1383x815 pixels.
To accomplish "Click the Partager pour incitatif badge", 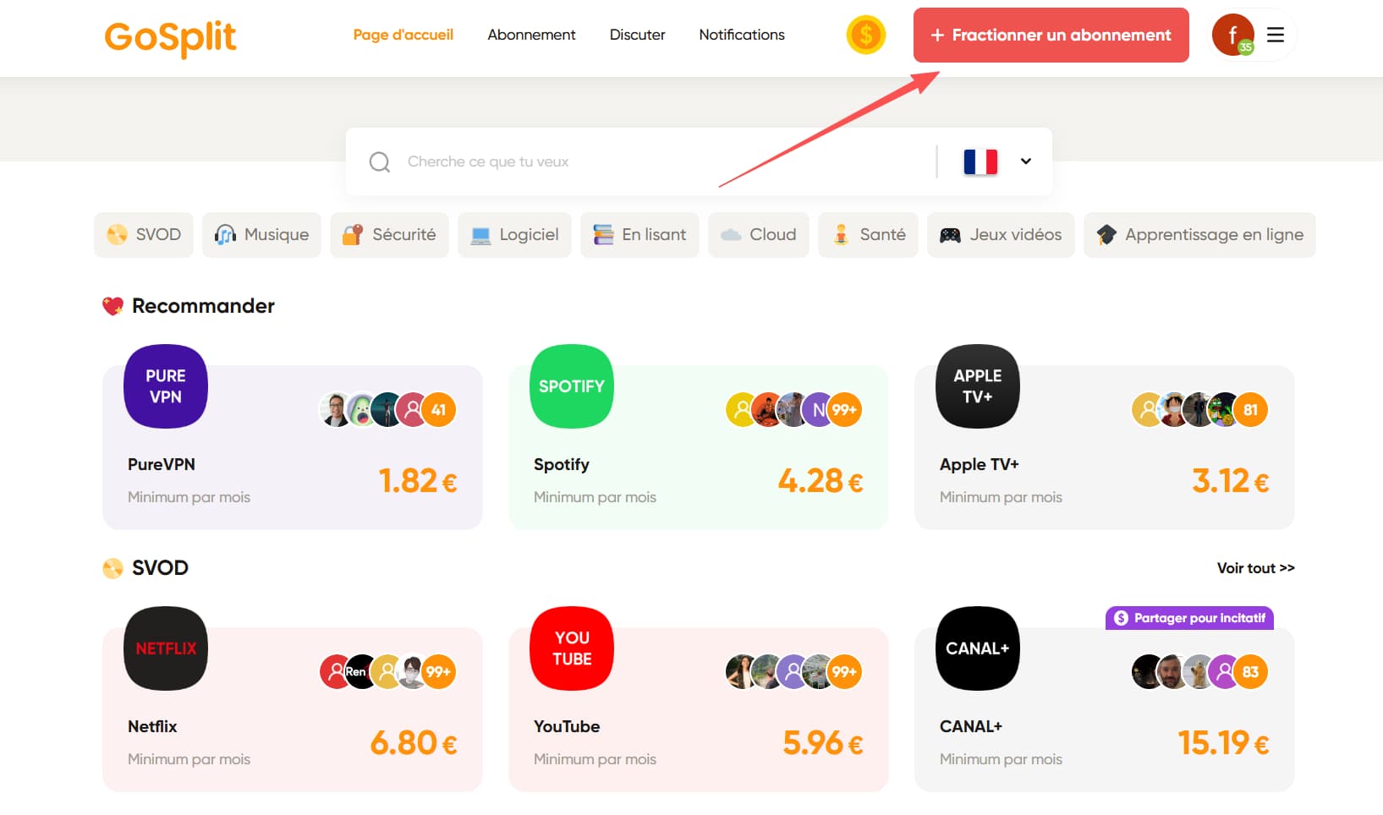I will coord(1189,618).
